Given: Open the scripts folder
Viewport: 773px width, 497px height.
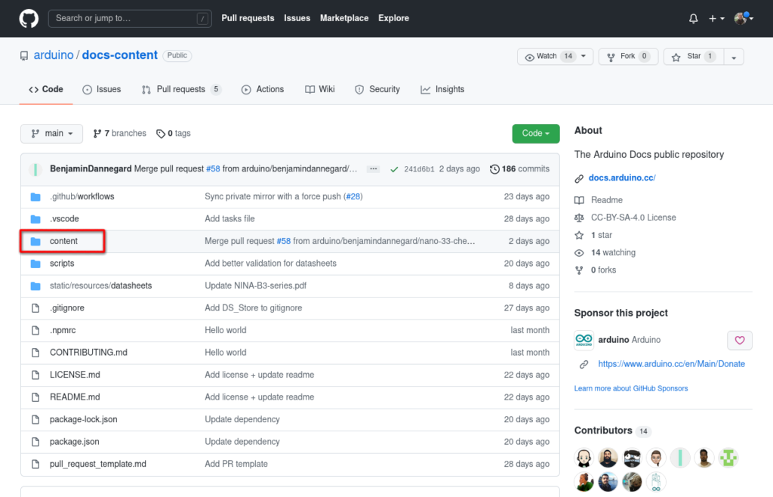Looking at the screenshot, I should pyautogui.click(x=62, y=264).
